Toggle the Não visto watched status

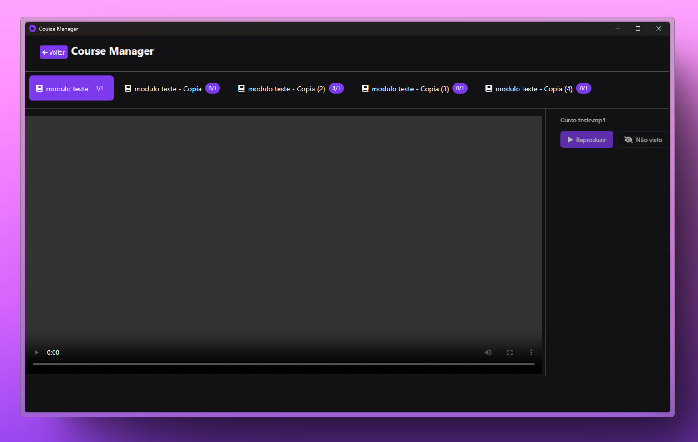point(643,140)
